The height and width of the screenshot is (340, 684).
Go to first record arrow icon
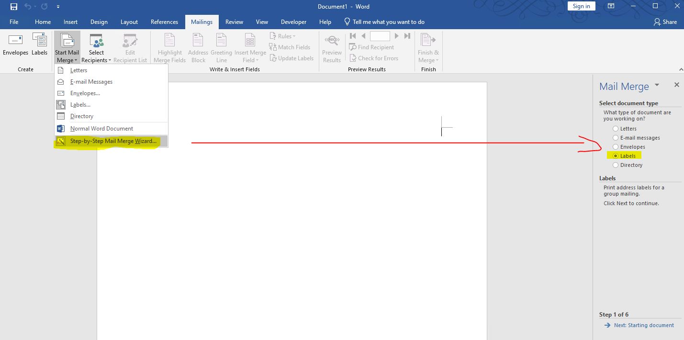pos(353,36)
